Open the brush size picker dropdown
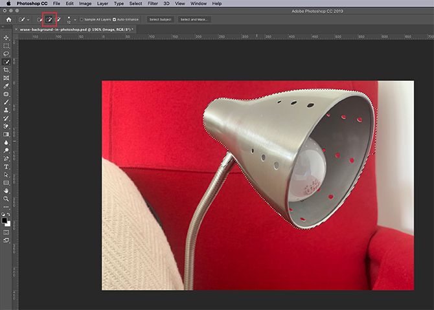The height and width of the screenshot is (310, 434). pyautogui.click(x=75, y=19)
